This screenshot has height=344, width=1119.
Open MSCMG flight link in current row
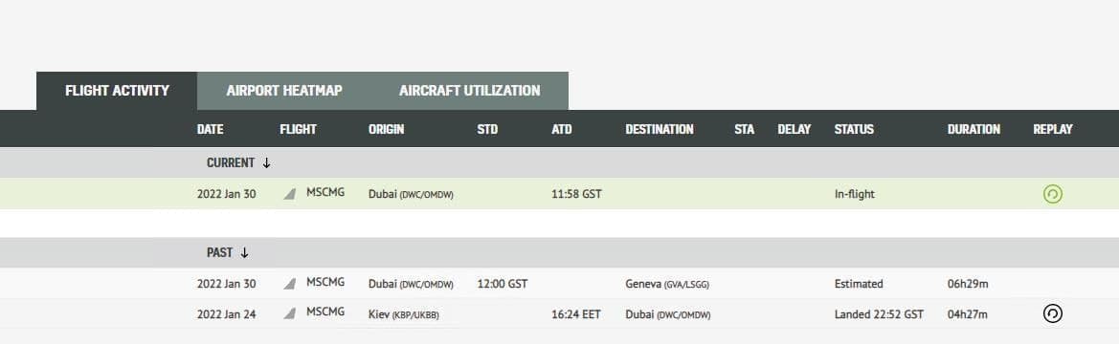[x=325, y=192]
